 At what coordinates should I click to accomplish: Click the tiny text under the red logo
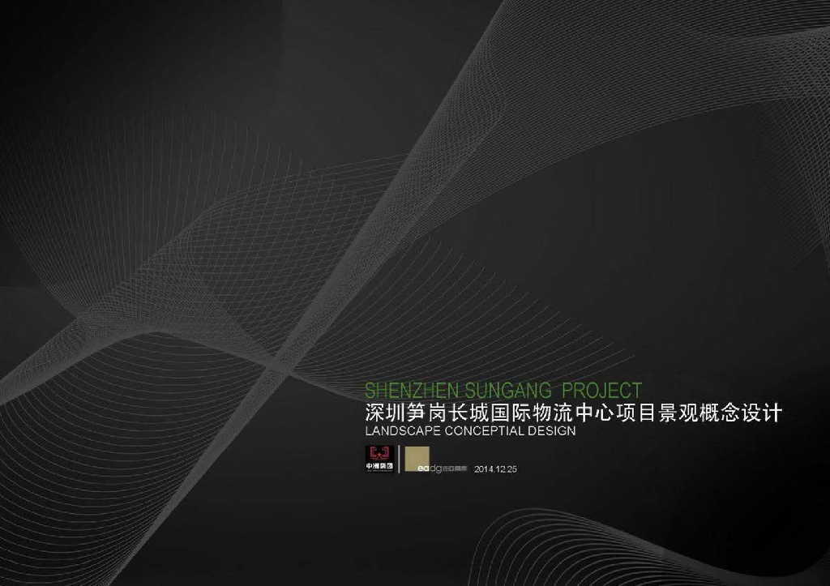coord(379,472)
